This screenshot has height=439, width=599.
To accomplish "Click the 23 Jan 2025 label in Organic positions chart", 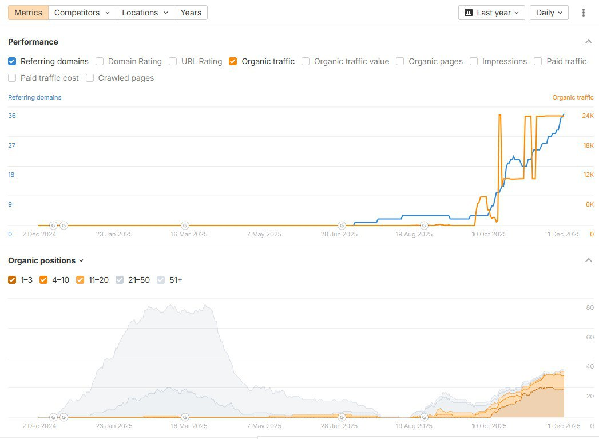I will coord(114,426).
